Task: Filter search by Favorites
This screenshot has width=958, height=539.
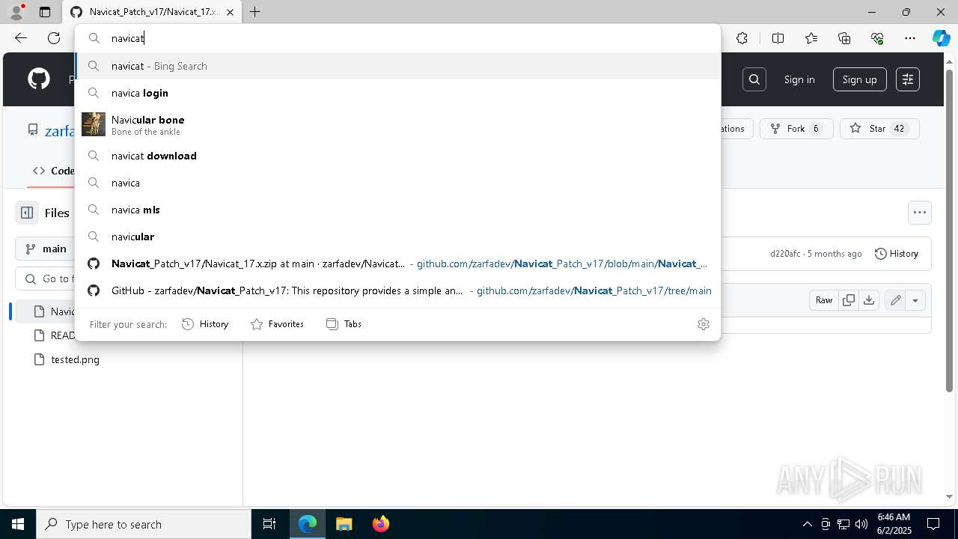Action: [x=277, y=324]
